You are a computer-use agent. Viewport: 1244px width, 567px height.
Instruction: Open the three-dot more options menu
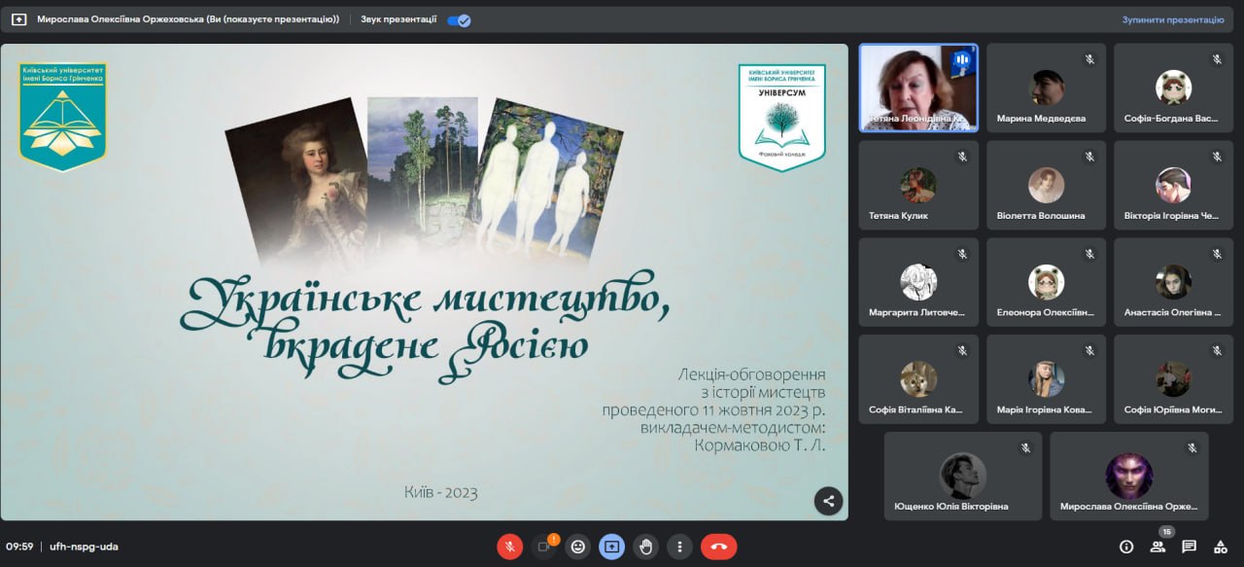coord(679,547)
